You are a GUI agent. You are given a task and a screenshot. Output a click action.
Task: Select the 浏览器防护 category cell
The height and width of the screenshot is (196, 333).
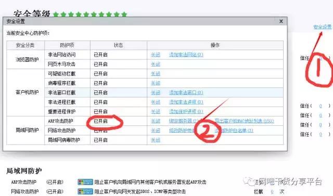click(25, 59)
